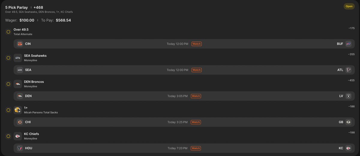The width and height of the screenshot is (360, 156).
Task: Click Broncos logo beside DEN Broncos pick
Action: (18, 84)
